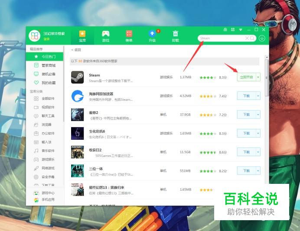Select 视频软件 category
The width and height of the screenshot is (300, 231).
pos(45,107)
